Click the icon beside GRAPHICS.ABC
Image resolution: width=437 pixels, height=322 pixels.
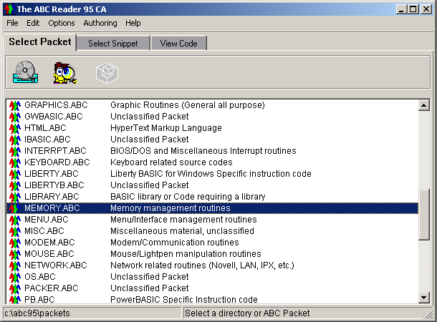point(15,105)
